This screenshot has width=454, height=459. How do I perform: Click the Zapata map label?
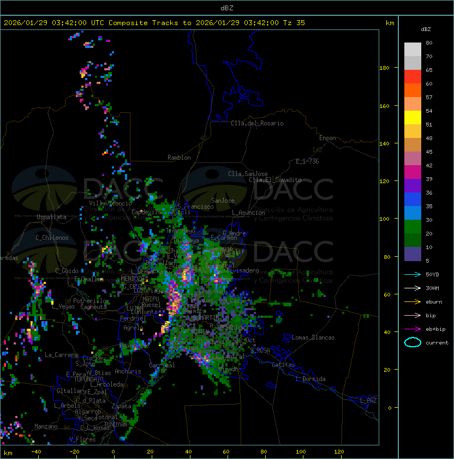(121, 406)
